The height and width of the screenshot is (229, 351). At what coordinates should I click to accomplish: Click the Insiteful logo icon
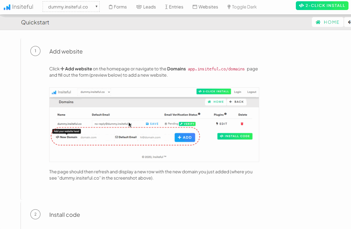pyautogui.click(x=7, y=7)
